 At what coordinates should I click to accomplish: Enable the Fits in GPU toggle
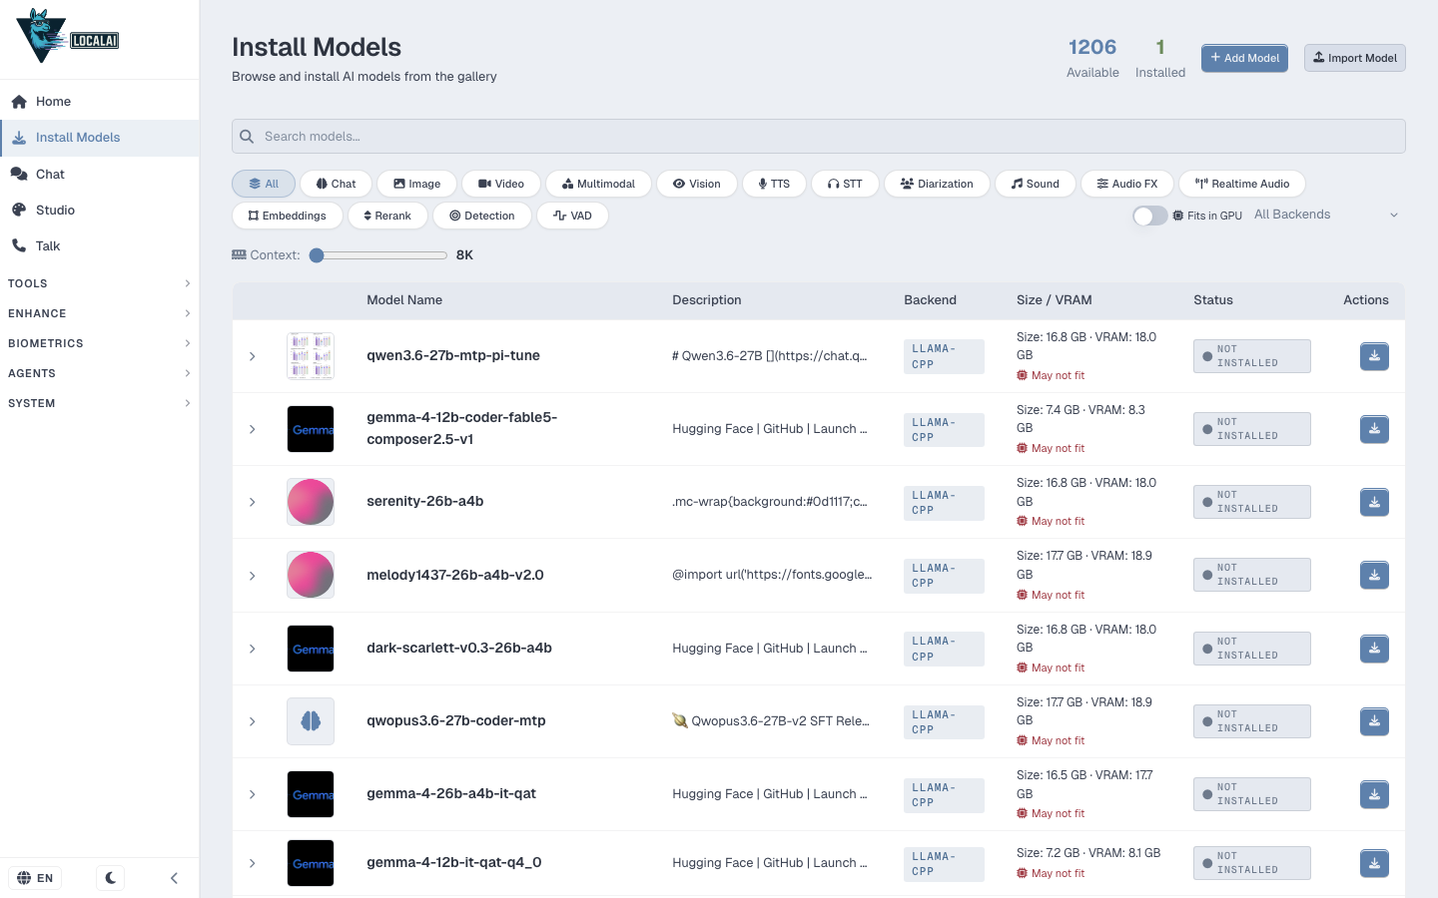click(x=1150, y=216)
